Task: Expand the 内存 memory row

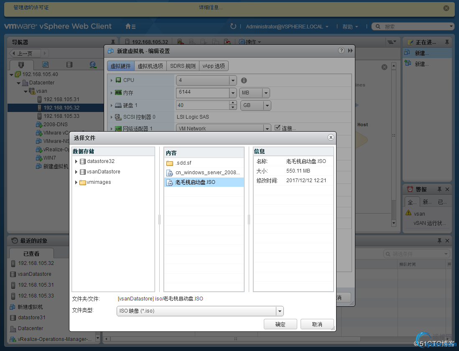Action: (112, 93)
